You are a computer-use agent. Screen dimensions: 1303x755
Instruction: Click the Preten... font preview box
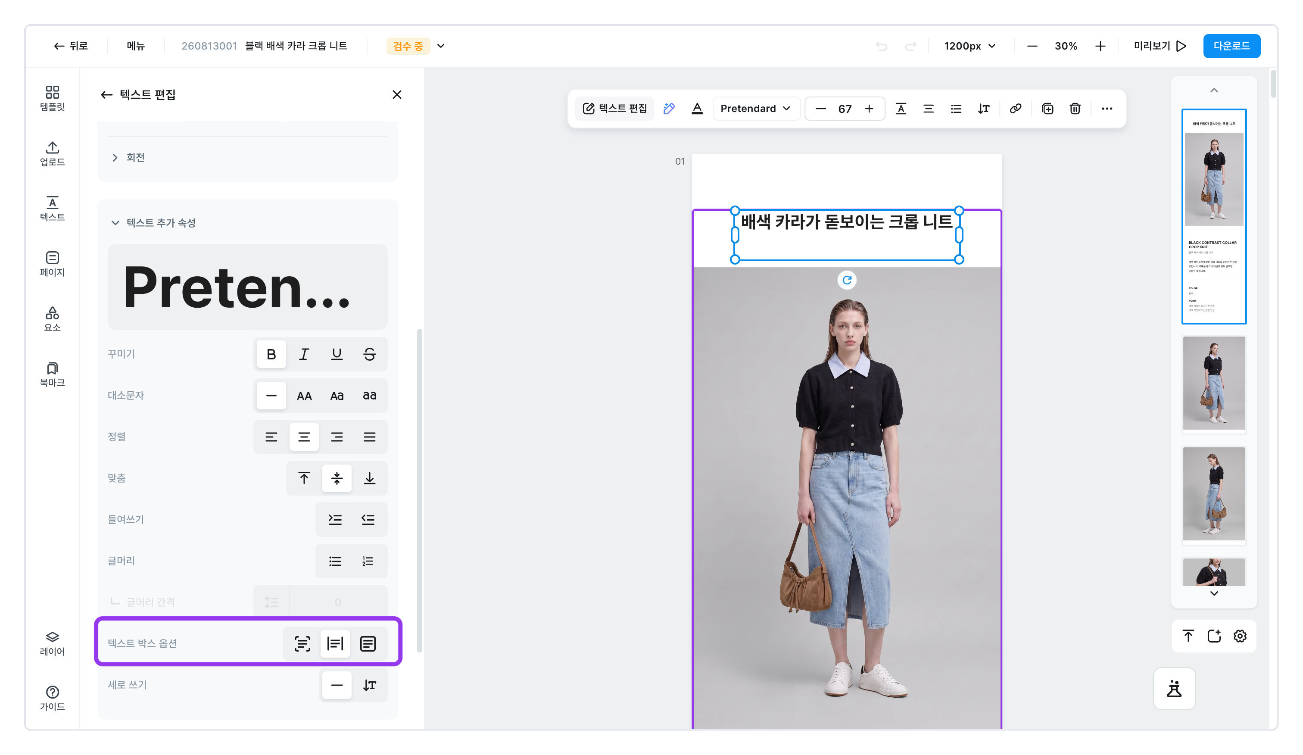click(x=248, y=287)
